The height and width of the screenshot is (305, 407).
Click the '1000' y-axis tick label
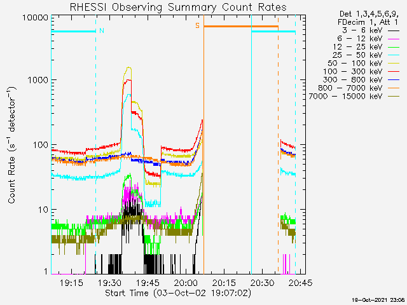click(38, 80)
